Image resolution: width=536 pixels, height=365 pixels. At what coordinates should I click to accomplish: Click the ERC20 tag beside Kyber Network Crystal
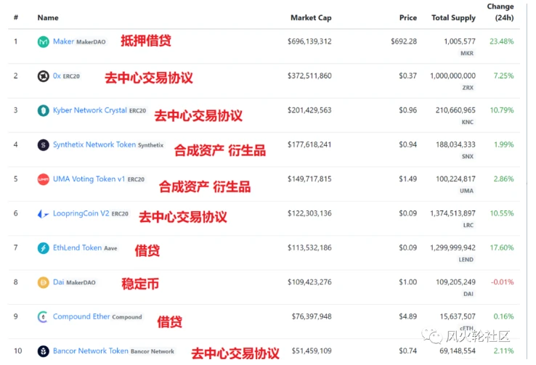(x=137, y=110)
